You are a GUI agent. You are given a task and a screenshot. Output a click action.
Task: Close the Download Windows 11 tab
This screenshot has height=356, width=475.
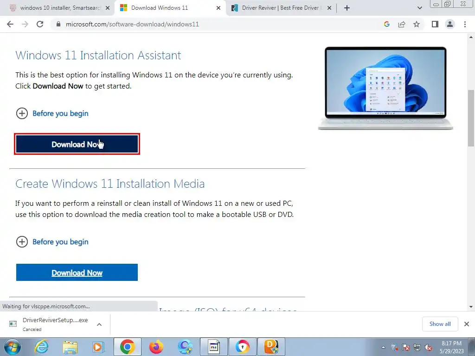218,8
